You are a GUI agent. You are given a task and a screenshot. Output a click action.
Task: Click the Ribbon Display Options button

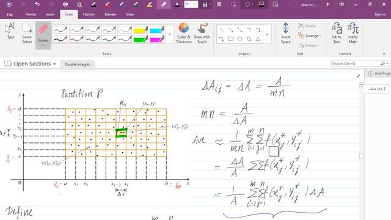(x=342, y=4)
